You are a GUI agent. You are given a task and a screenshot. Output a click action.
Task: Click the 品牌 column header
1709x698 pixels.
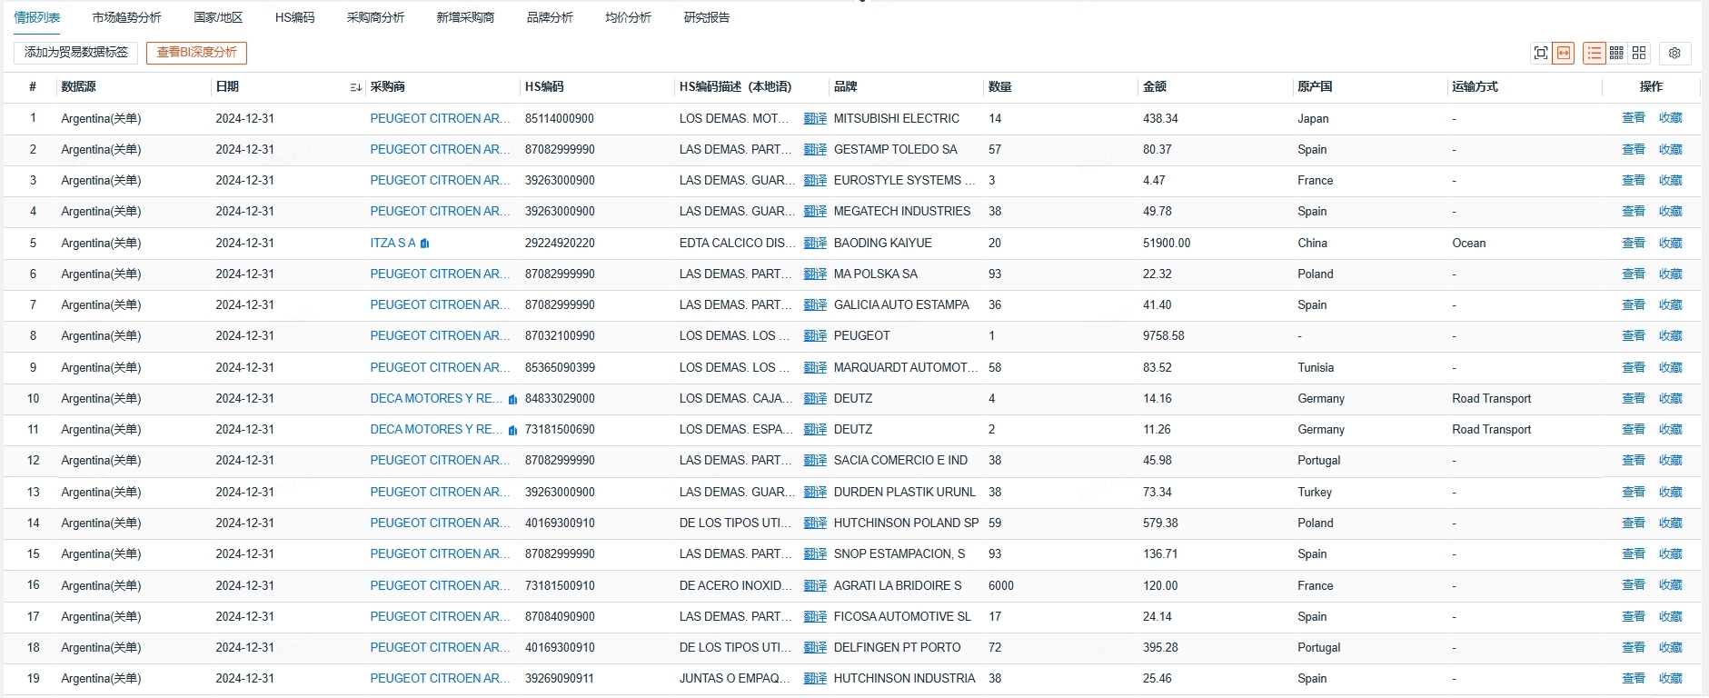tap(846, 87)
